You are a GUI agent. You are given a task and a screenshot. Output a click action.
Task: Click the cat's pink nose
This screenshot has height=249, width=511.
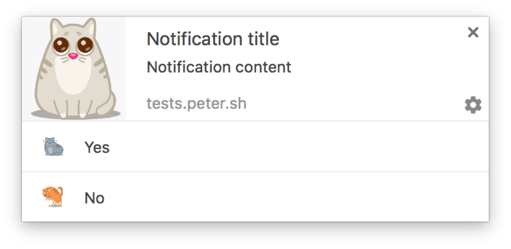point(73,56)
